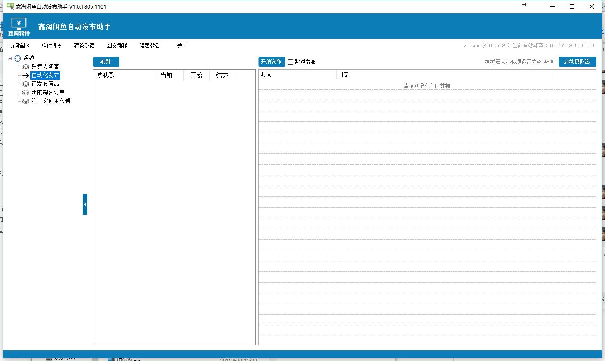This screenshot has height=361, width=605.
Task: Click the layers icon beside 我的淘客订单
Action: [26, 93]
